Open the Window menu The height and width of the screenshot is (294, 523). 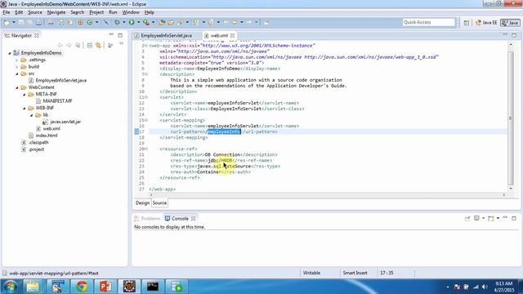pyautogui.click(x=131, y=12)
